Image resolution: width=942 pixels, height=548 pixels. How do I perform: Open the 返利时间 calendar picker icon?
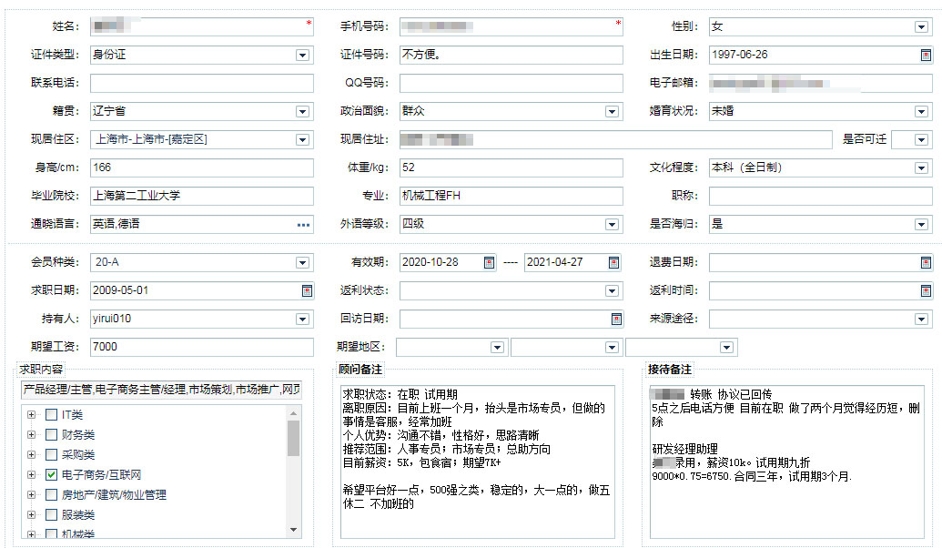[x=926, y=290]
